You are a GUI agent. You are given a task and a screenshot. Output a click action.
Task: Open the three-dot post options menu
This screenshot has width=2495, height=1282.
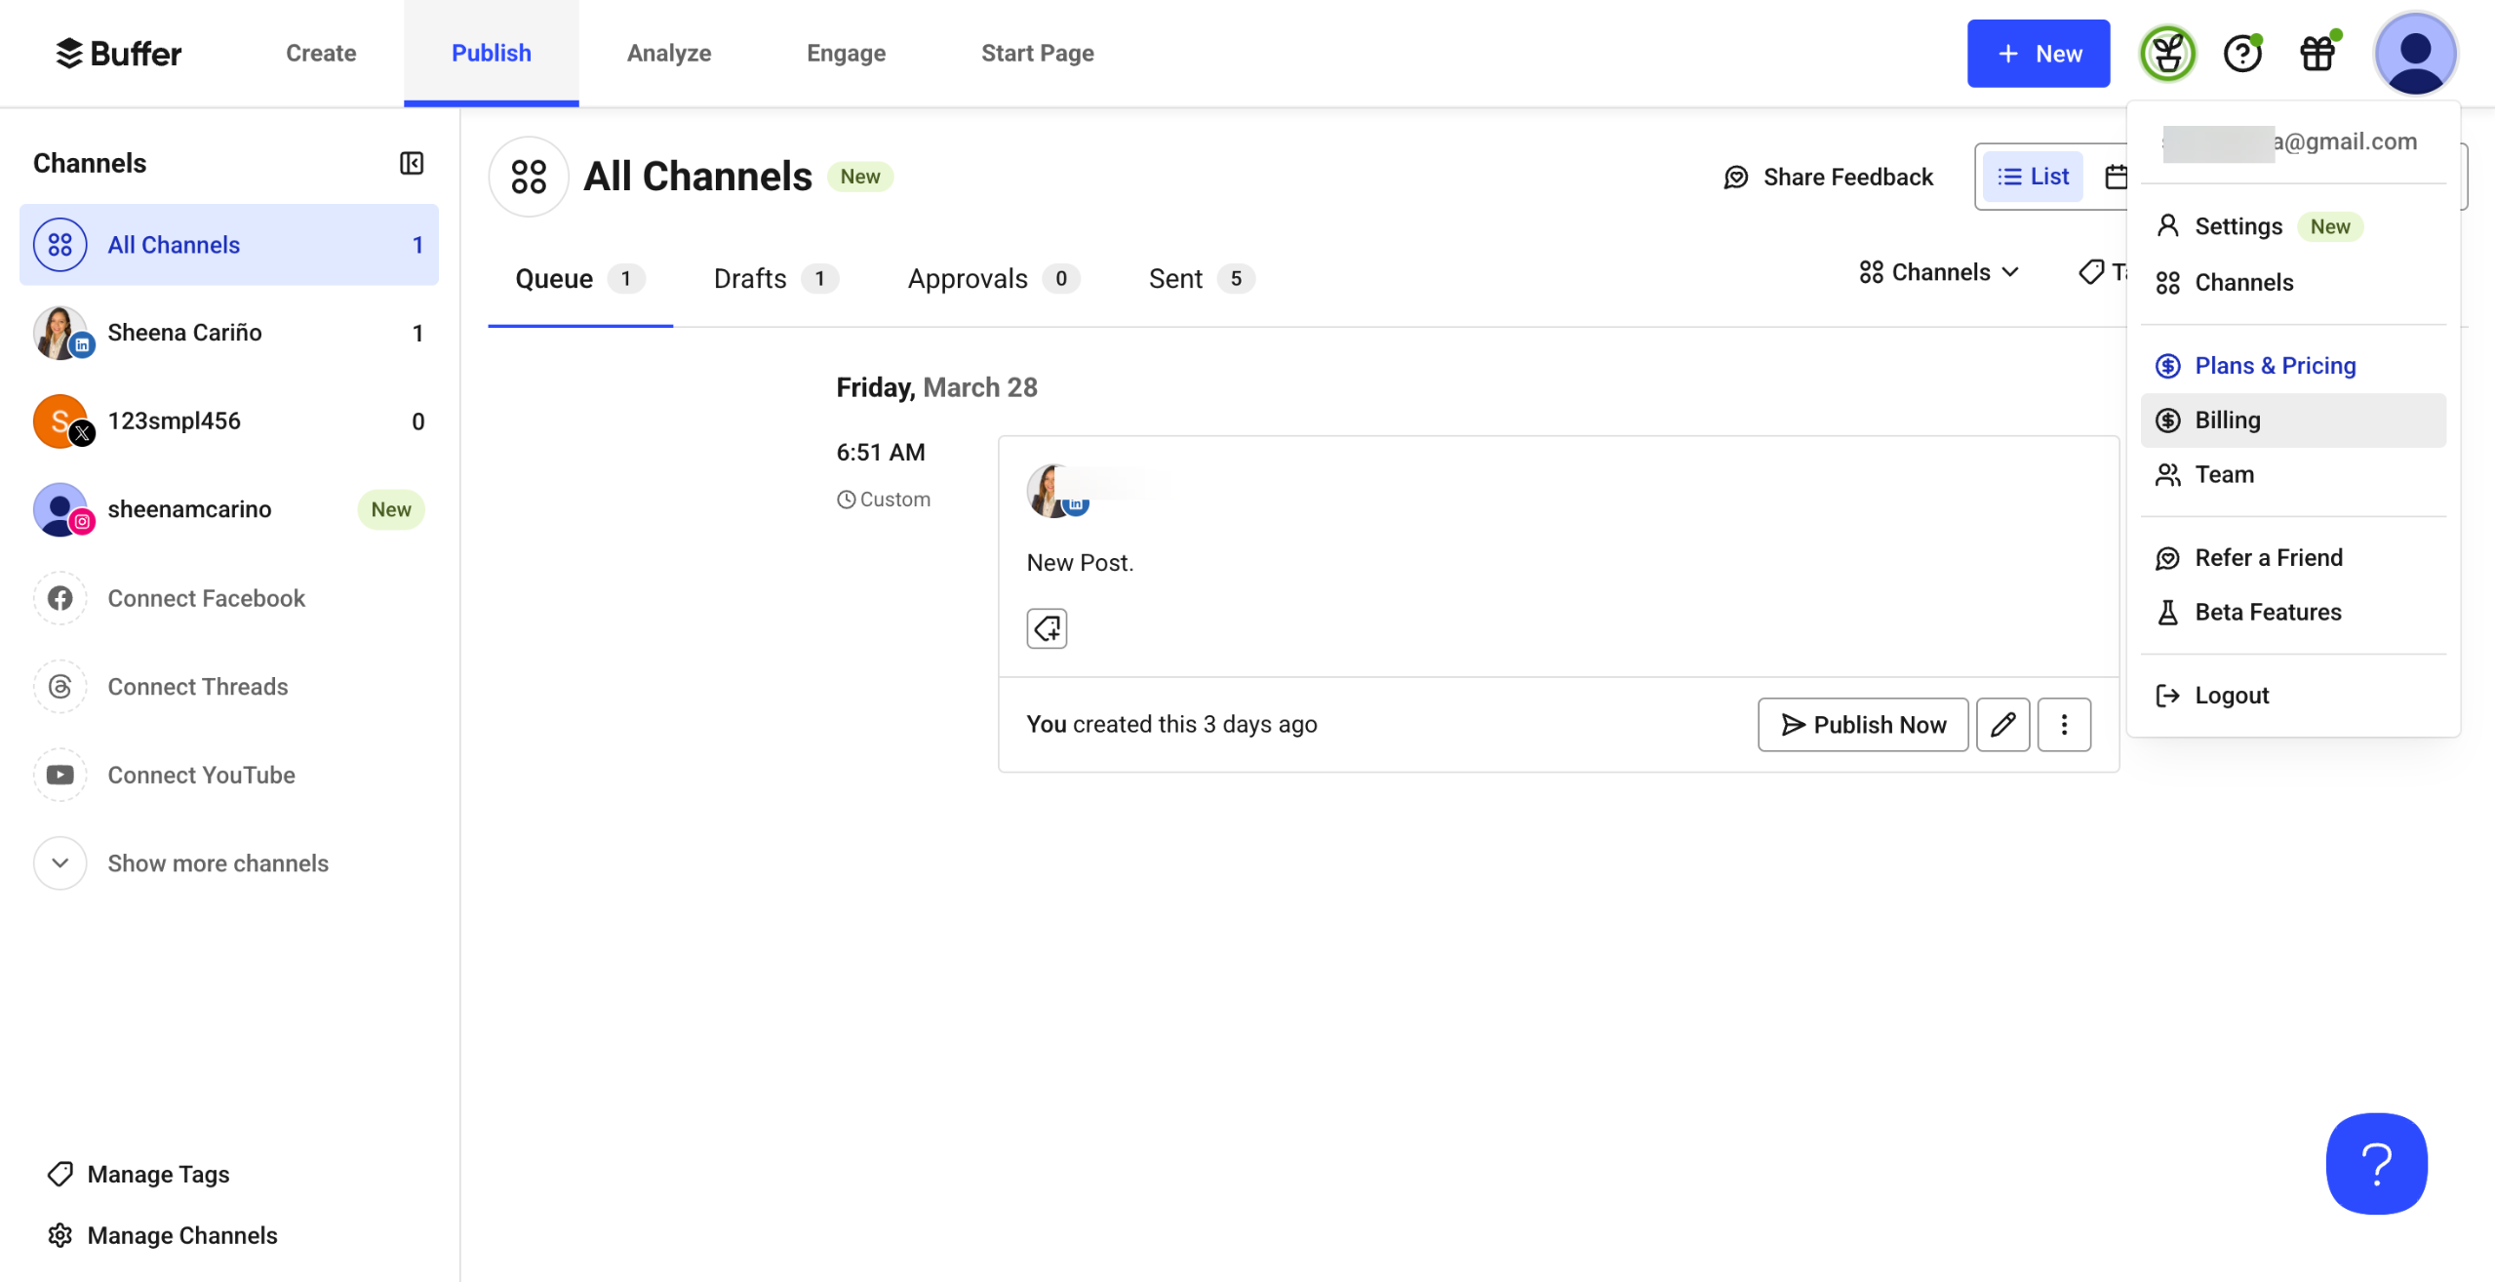[2064, 725]
